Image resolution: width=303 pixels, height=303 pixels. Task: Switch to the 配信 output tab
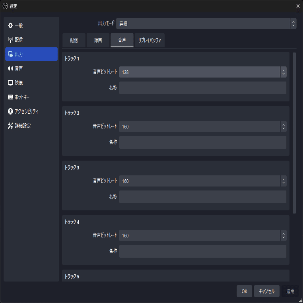pos(74,40)
